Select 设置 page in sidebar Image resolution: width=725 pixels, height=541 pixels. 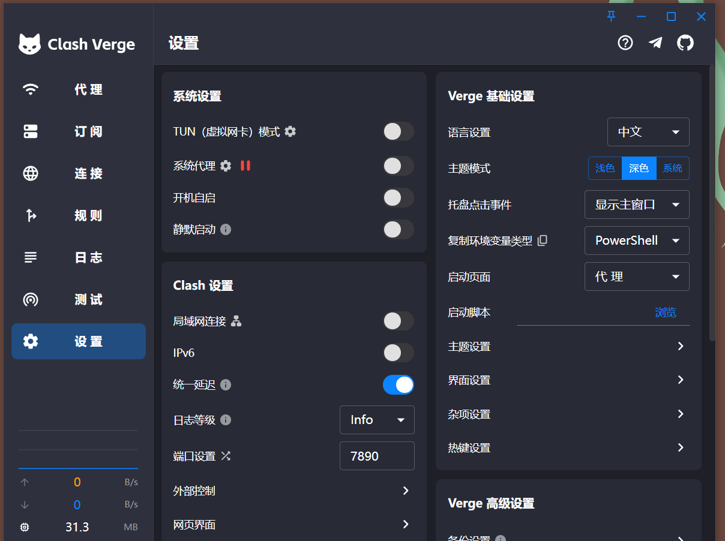[x=79, y=341]
